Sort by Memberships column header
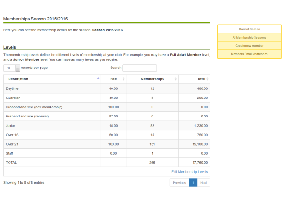Image resolution: width=286 pixels, height=205 pixels. (x=152, y=79)
